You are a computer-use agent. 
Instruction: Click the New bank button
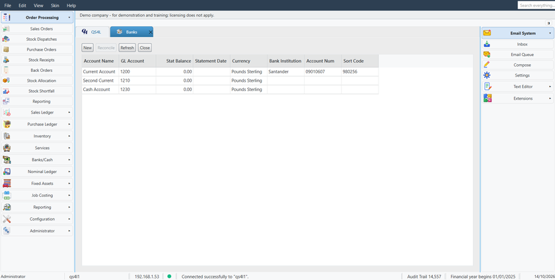pos(87,48)
